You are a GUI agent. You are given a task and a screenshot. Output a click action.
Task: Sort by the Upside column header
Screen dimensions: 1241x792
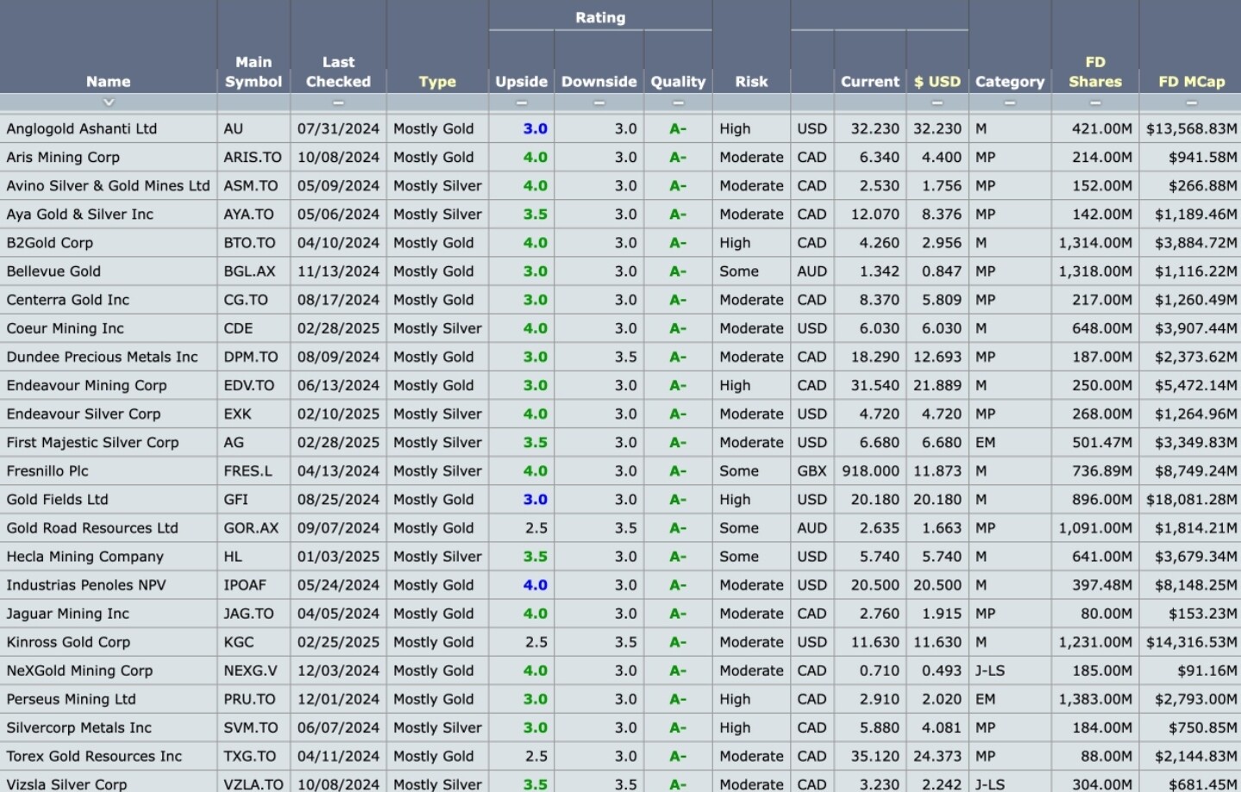click(x=521, y=82)
